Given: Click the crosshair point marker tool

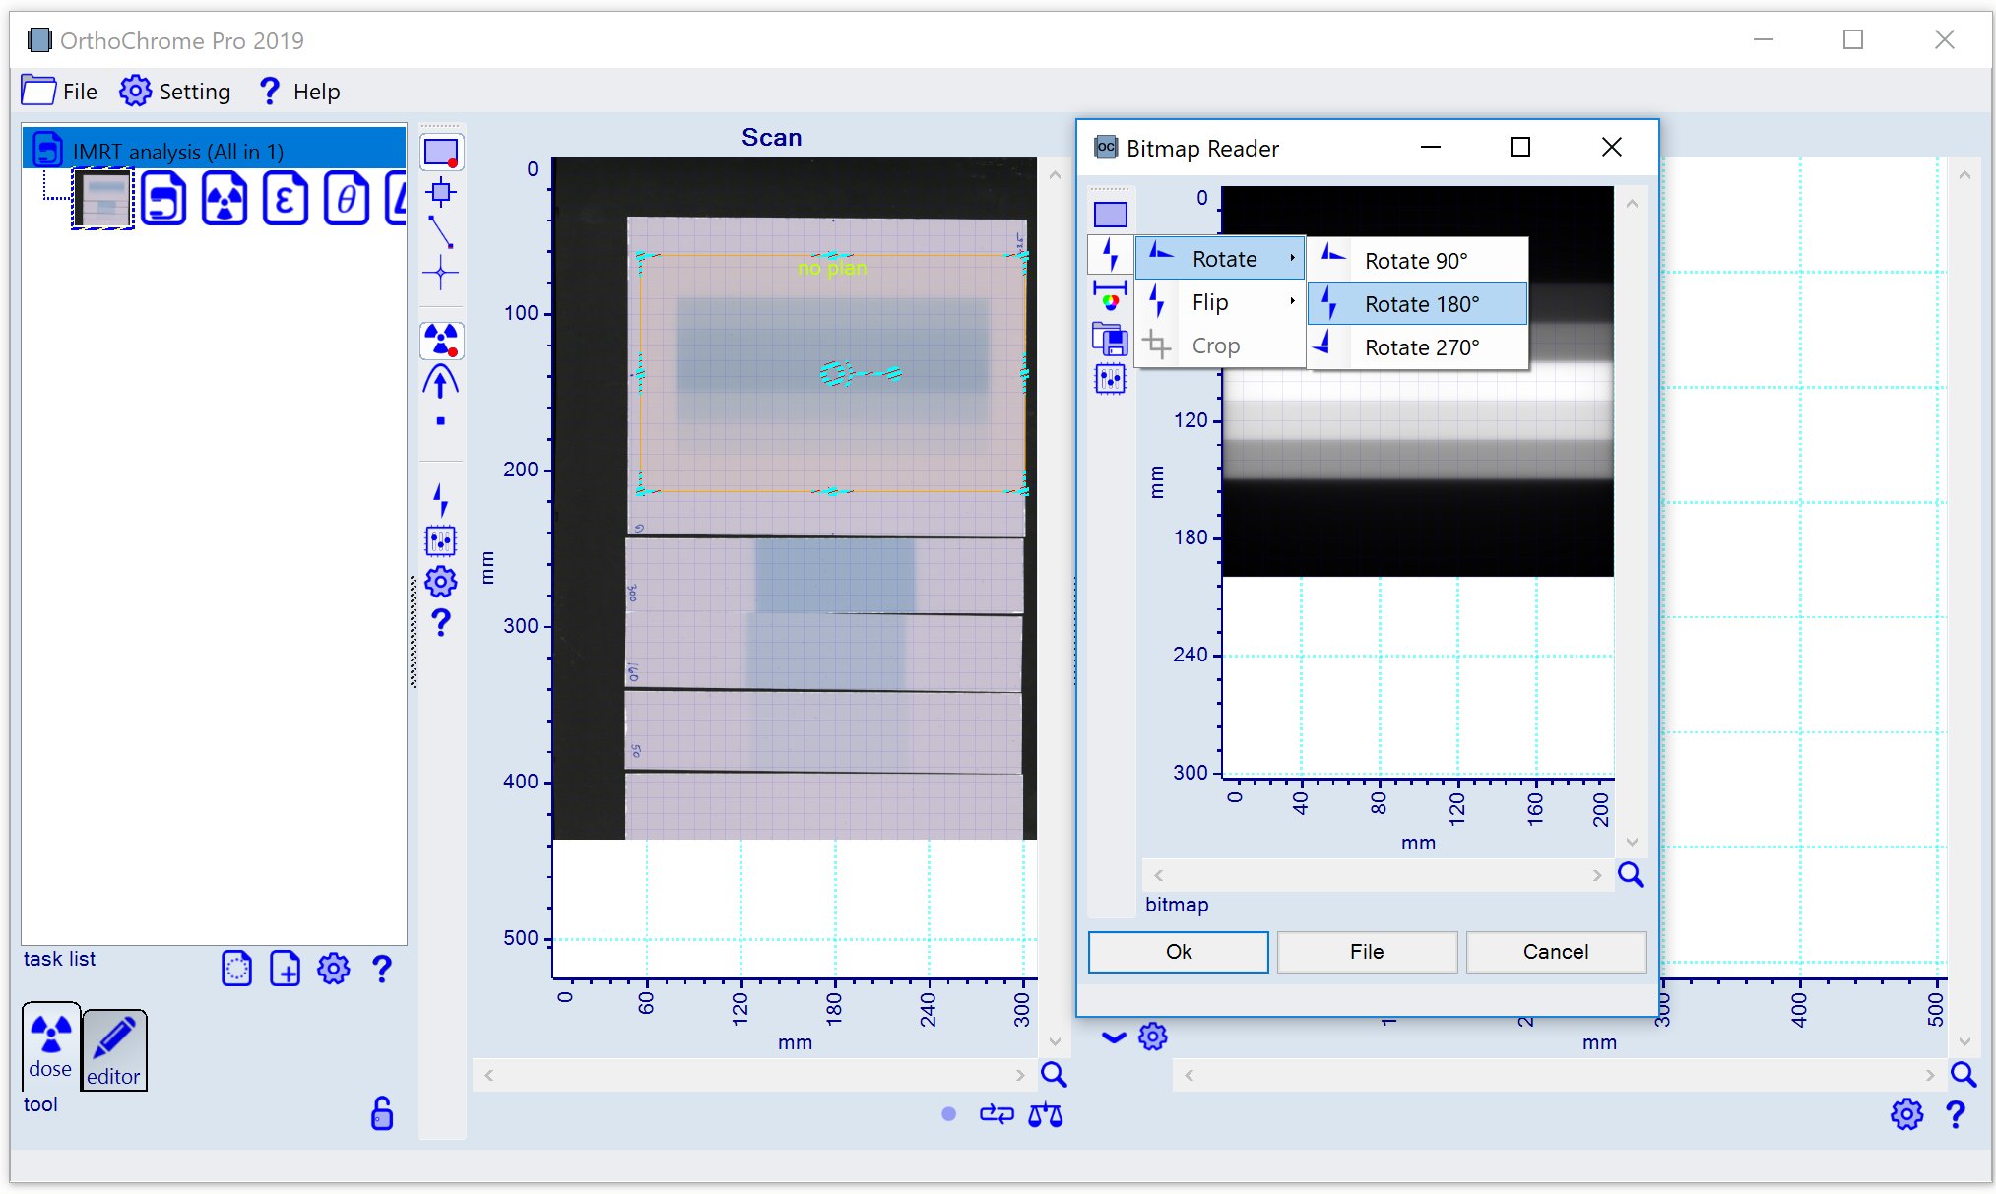Looking at the screenshot, I should [x=440, y=272].
